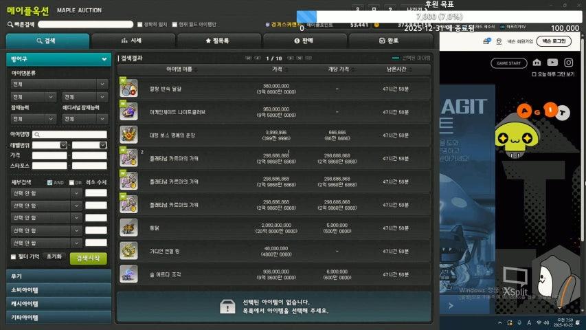This screenshot has height=330, width=586.
Task: Toggle the 현재 월드 아이템만 checkbox
Action: pos(174,24)
